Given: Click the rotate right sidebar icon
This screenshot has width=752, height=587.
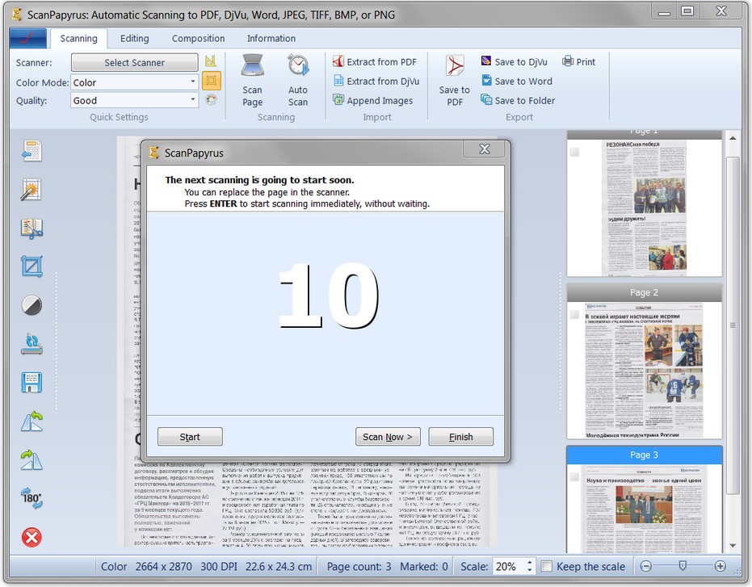Looking at the screenshot, I should tap(32, 460).
